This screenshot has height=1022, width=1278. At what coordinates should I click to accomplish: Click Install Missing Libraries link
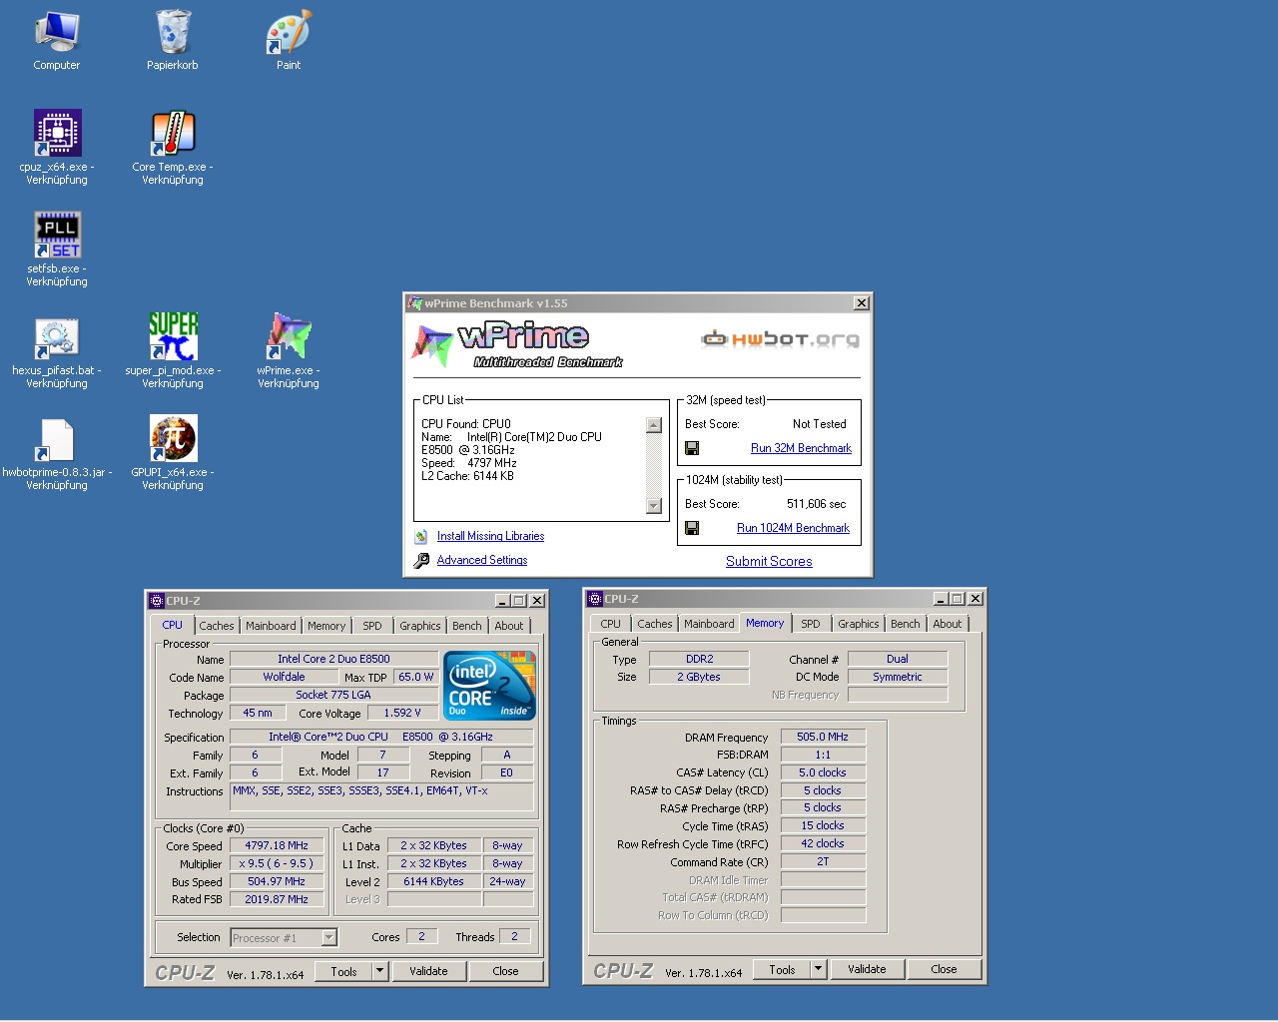coord(490,536)
